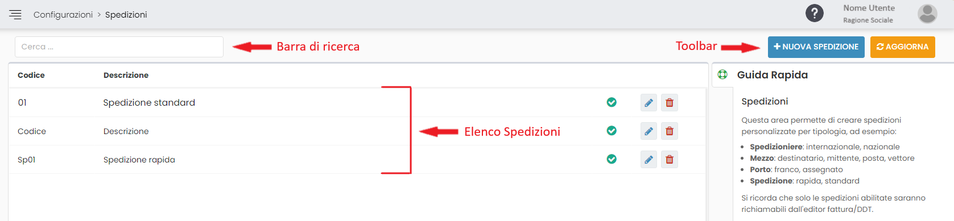Sort by Descrizione column header

coord(126,75)
